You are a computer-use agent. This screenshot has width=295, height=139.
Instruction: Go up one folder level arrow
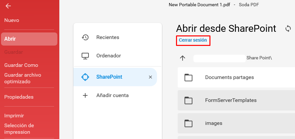click(x=183, y=58)
